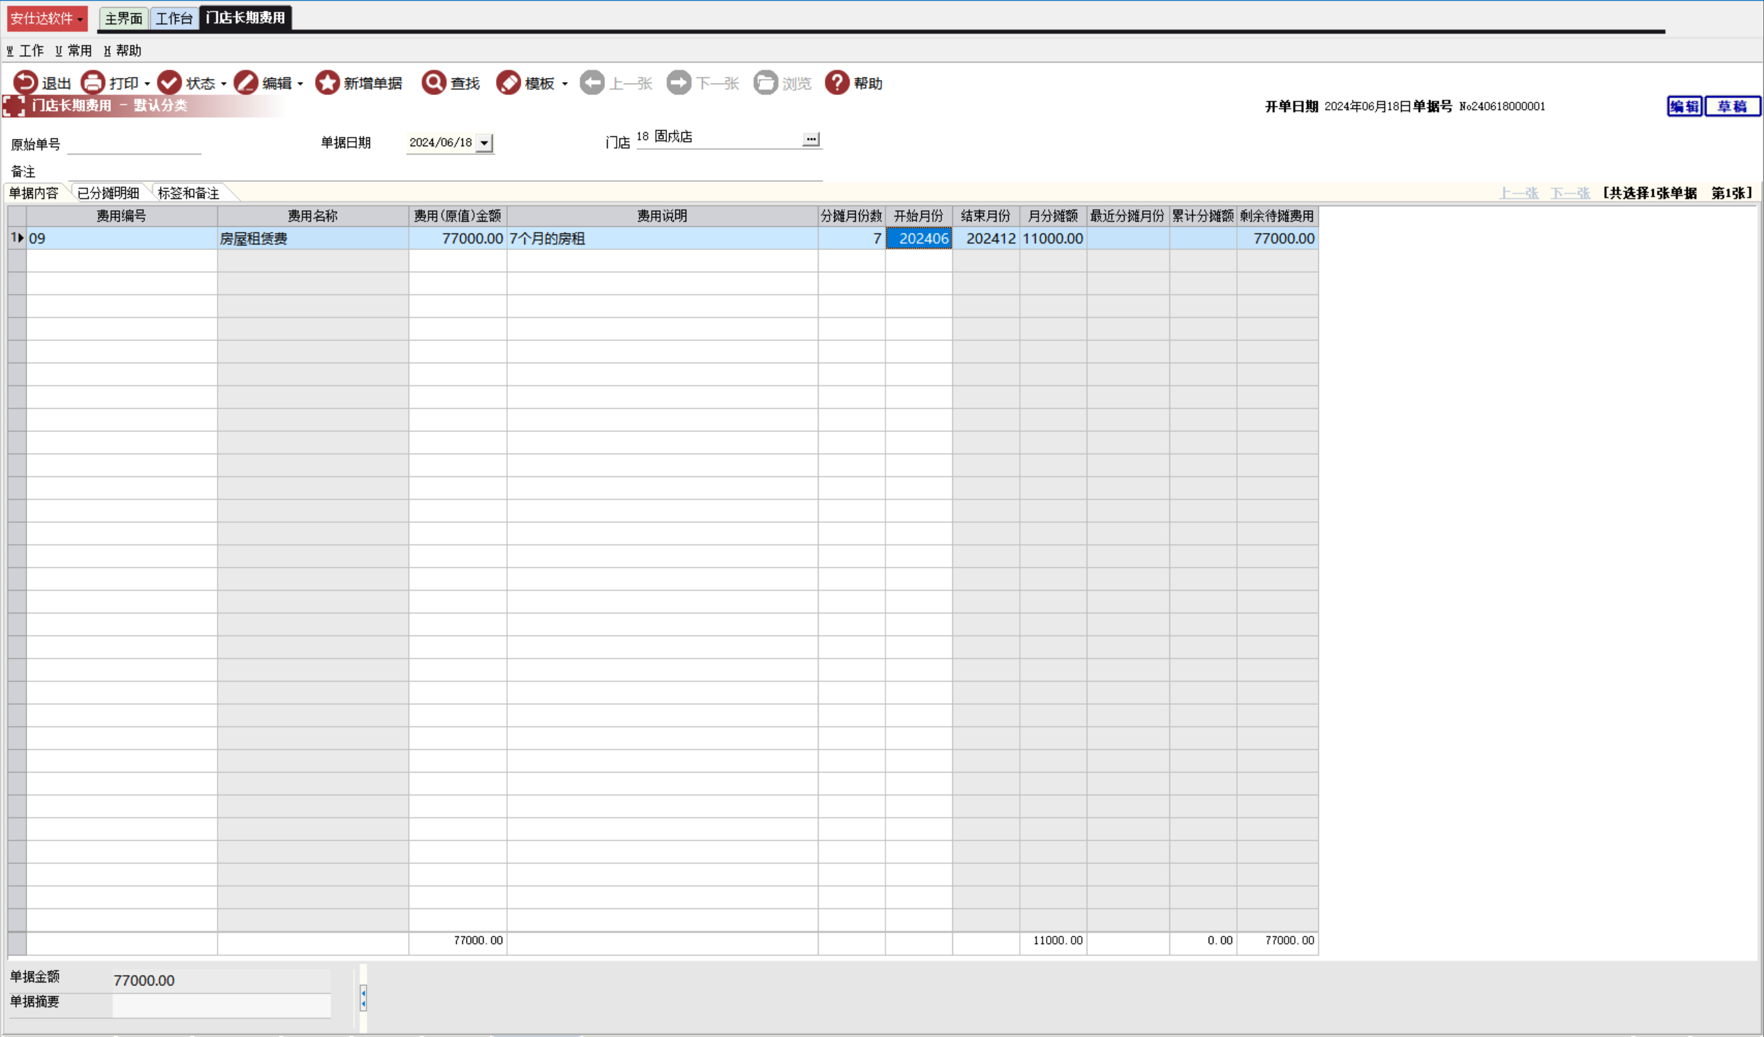Open the 安仕达软件 application menu dropdown
Image resolution: width=1764 pixels, height=1037 pixels.
click(47, 18)
